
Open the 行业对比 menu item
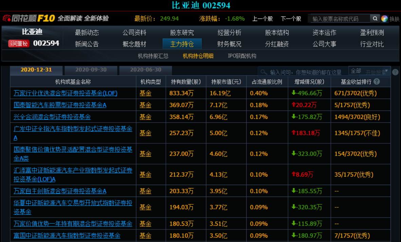[x=372, y=44]
